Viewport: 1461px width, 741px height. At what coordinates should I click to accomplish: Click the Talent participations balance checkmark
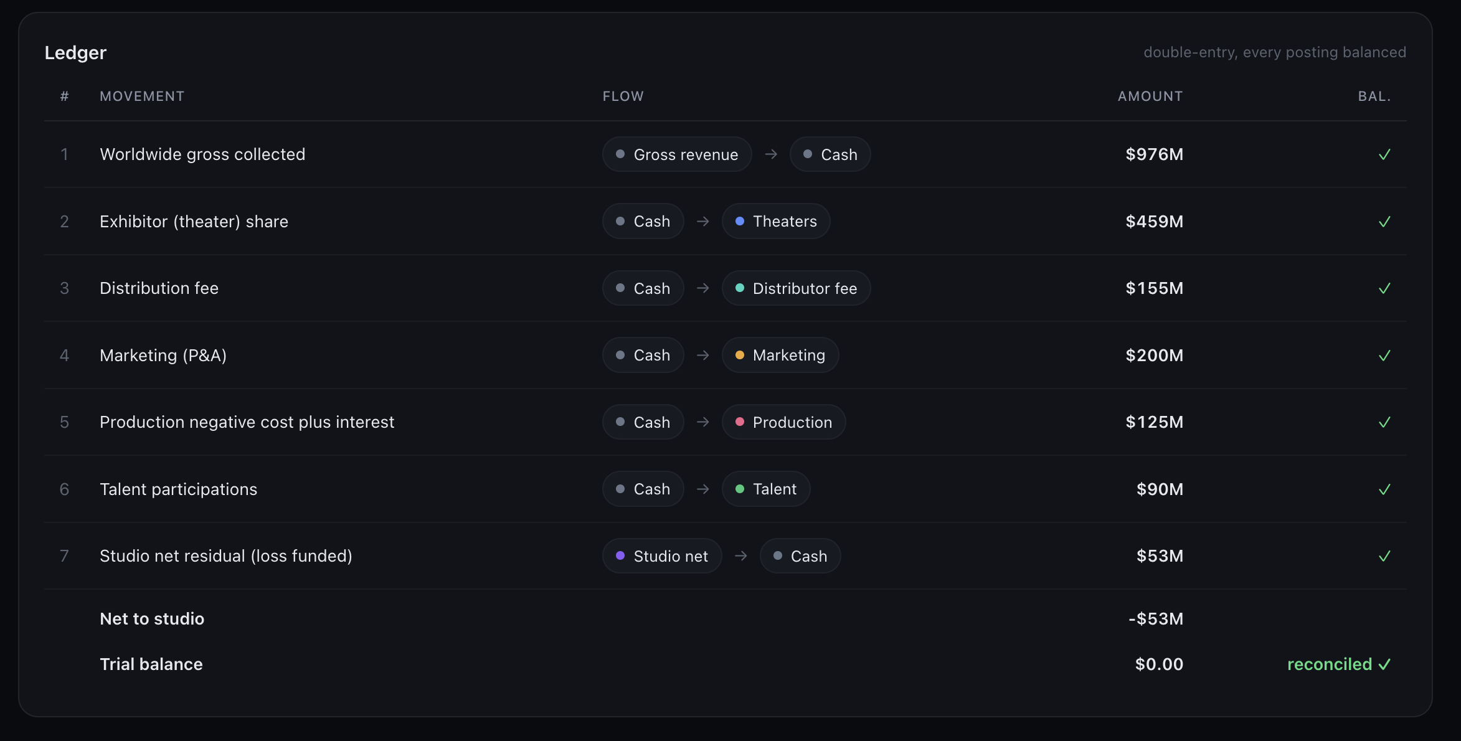point(1384,489)
